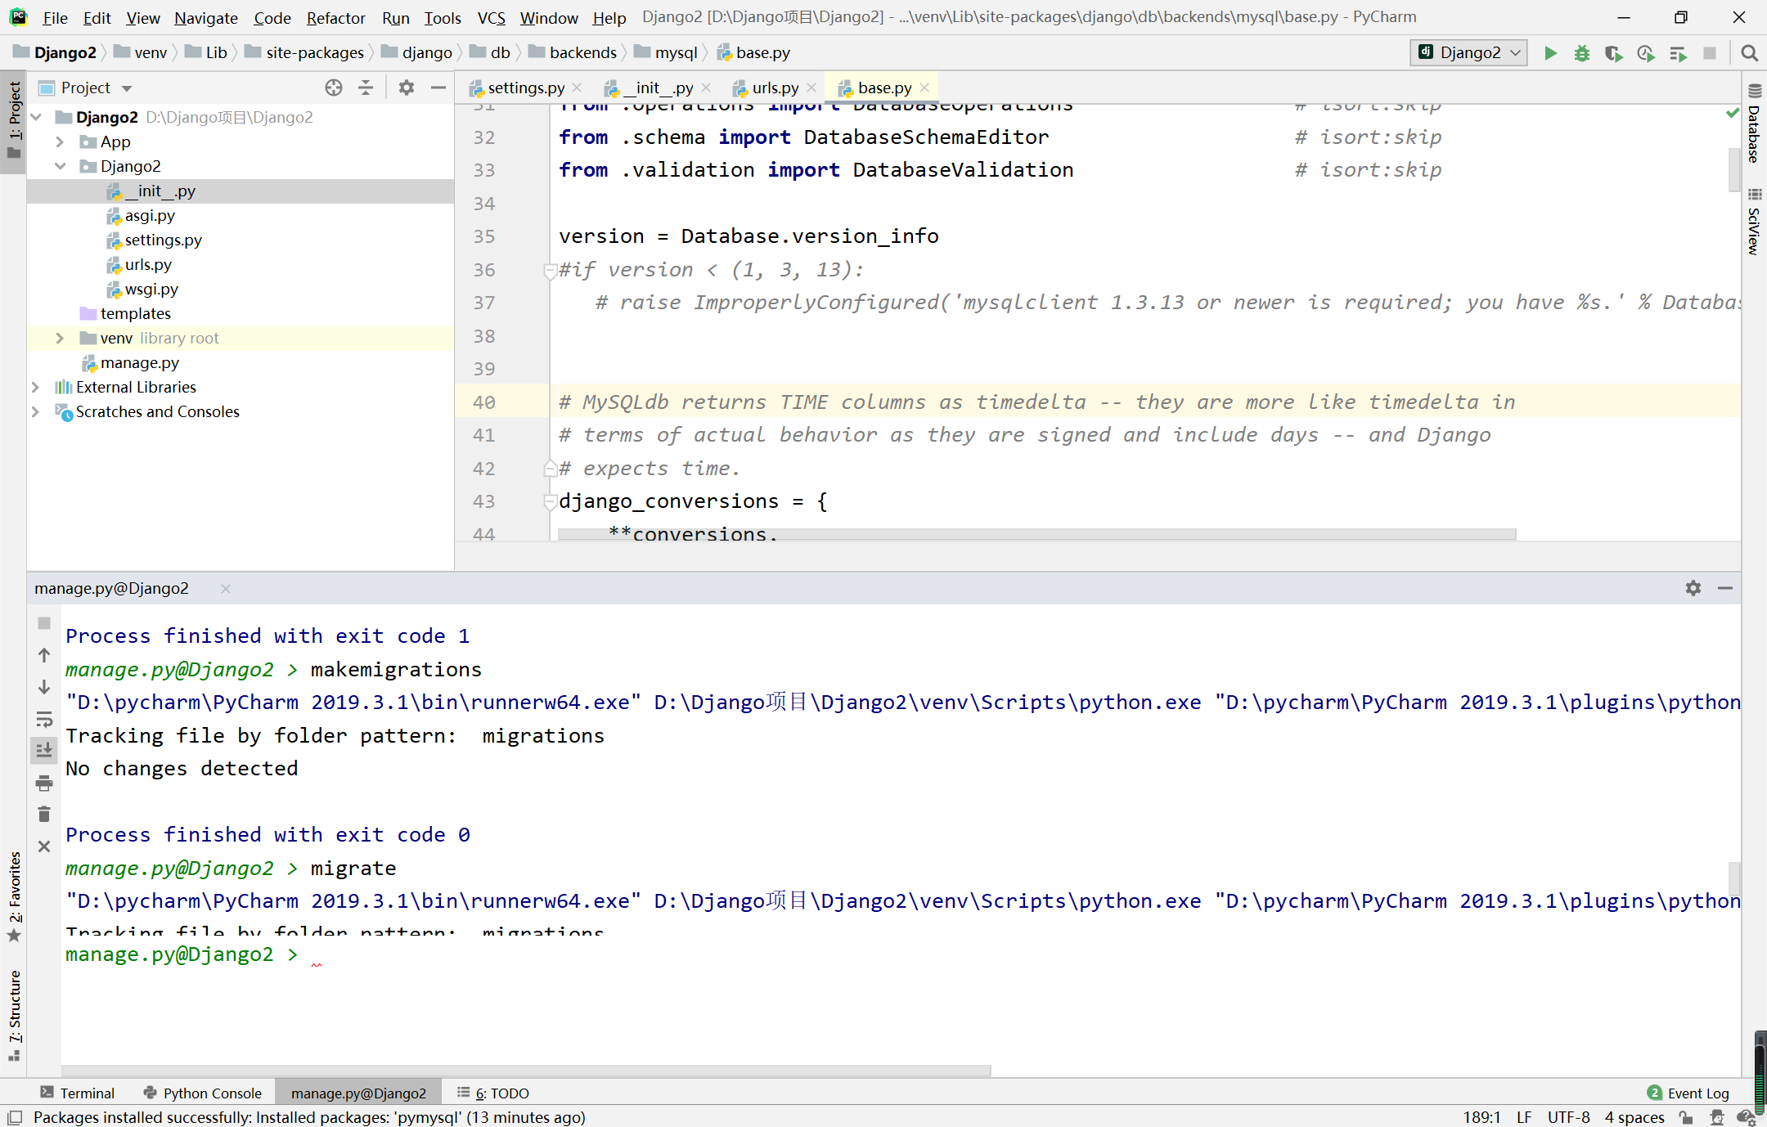Collapse all in Project panel
The width and height of the screenshot is (1767, 1127).
[x=366, y=88]
